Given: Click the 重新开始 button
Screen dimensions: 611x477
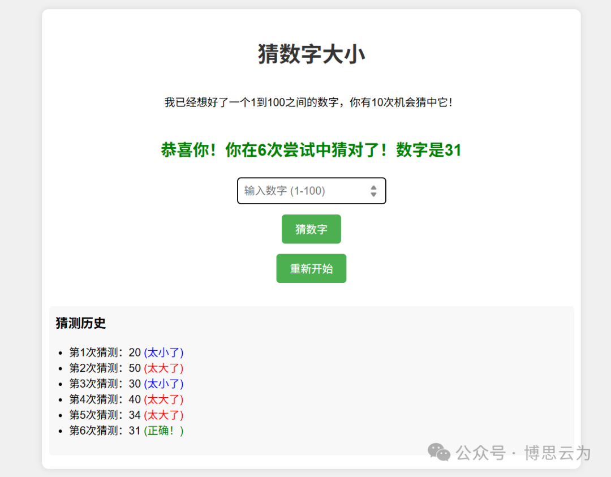Looking at the screenshot, I should (311, 269).
